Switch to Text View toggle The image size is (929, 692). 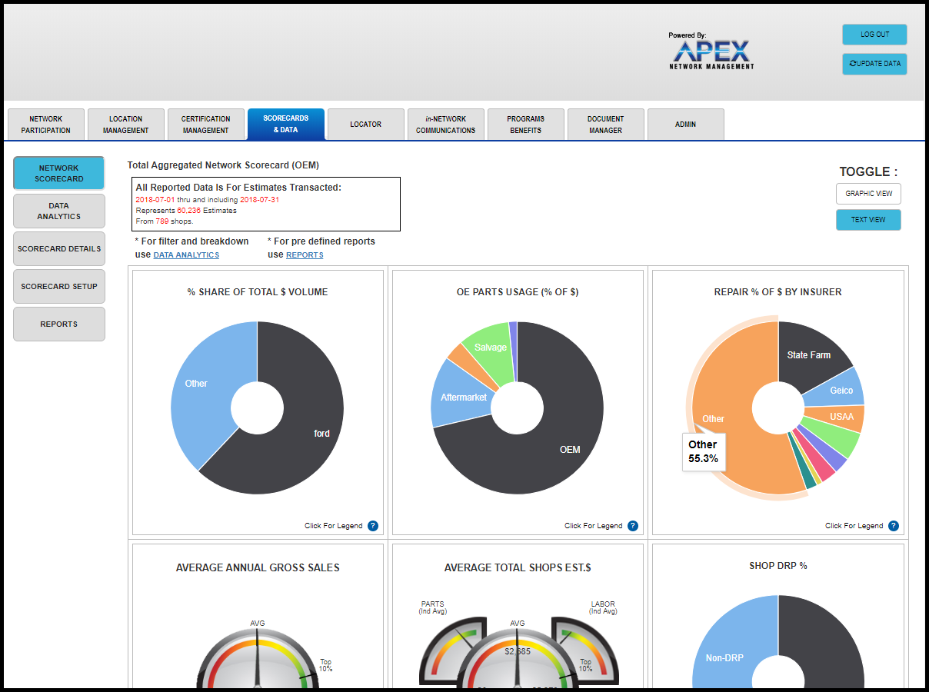point(868,220)
